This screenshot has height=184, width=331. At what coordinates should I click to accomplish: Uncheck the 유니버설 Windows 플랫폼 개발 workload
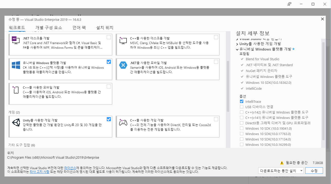coord(109,62)
